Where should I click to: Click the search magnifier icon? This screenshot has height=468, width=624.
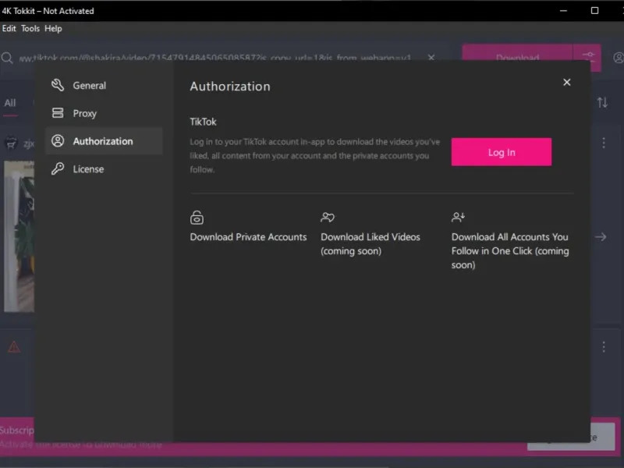coord(7,58)
